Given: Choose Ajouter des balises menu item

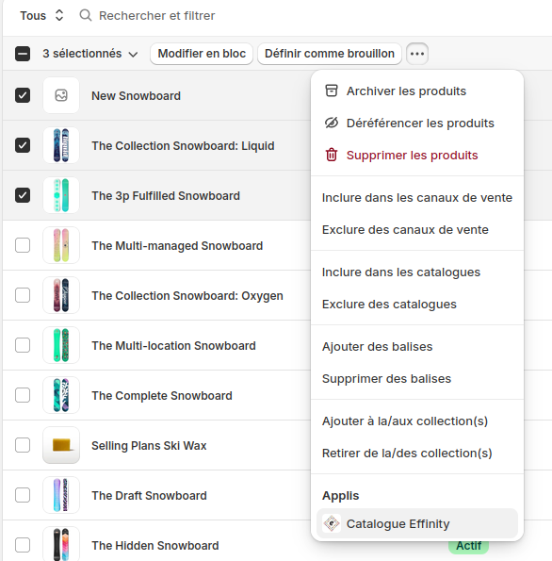Looking at the screenshot, I should tap(417, 347).
